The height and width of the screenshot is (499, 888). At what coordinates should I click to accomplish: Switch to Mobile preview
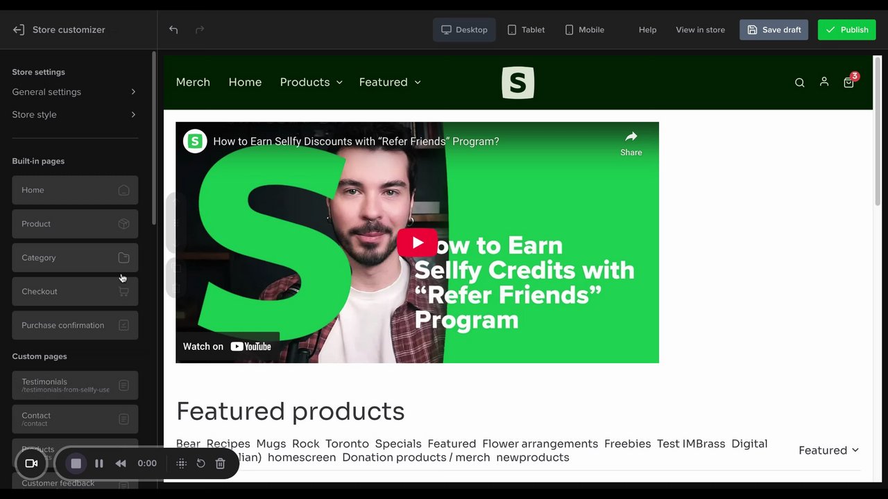(584, 30)
